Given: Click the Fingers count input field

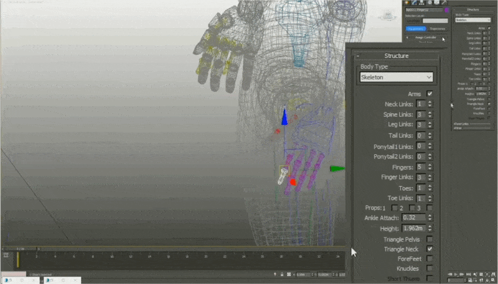Looking at the screenshot, I should pyautogui.click(x=421, y=167).
